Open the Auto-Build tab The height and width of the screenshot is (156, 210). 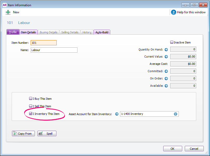tap(102, 32)
